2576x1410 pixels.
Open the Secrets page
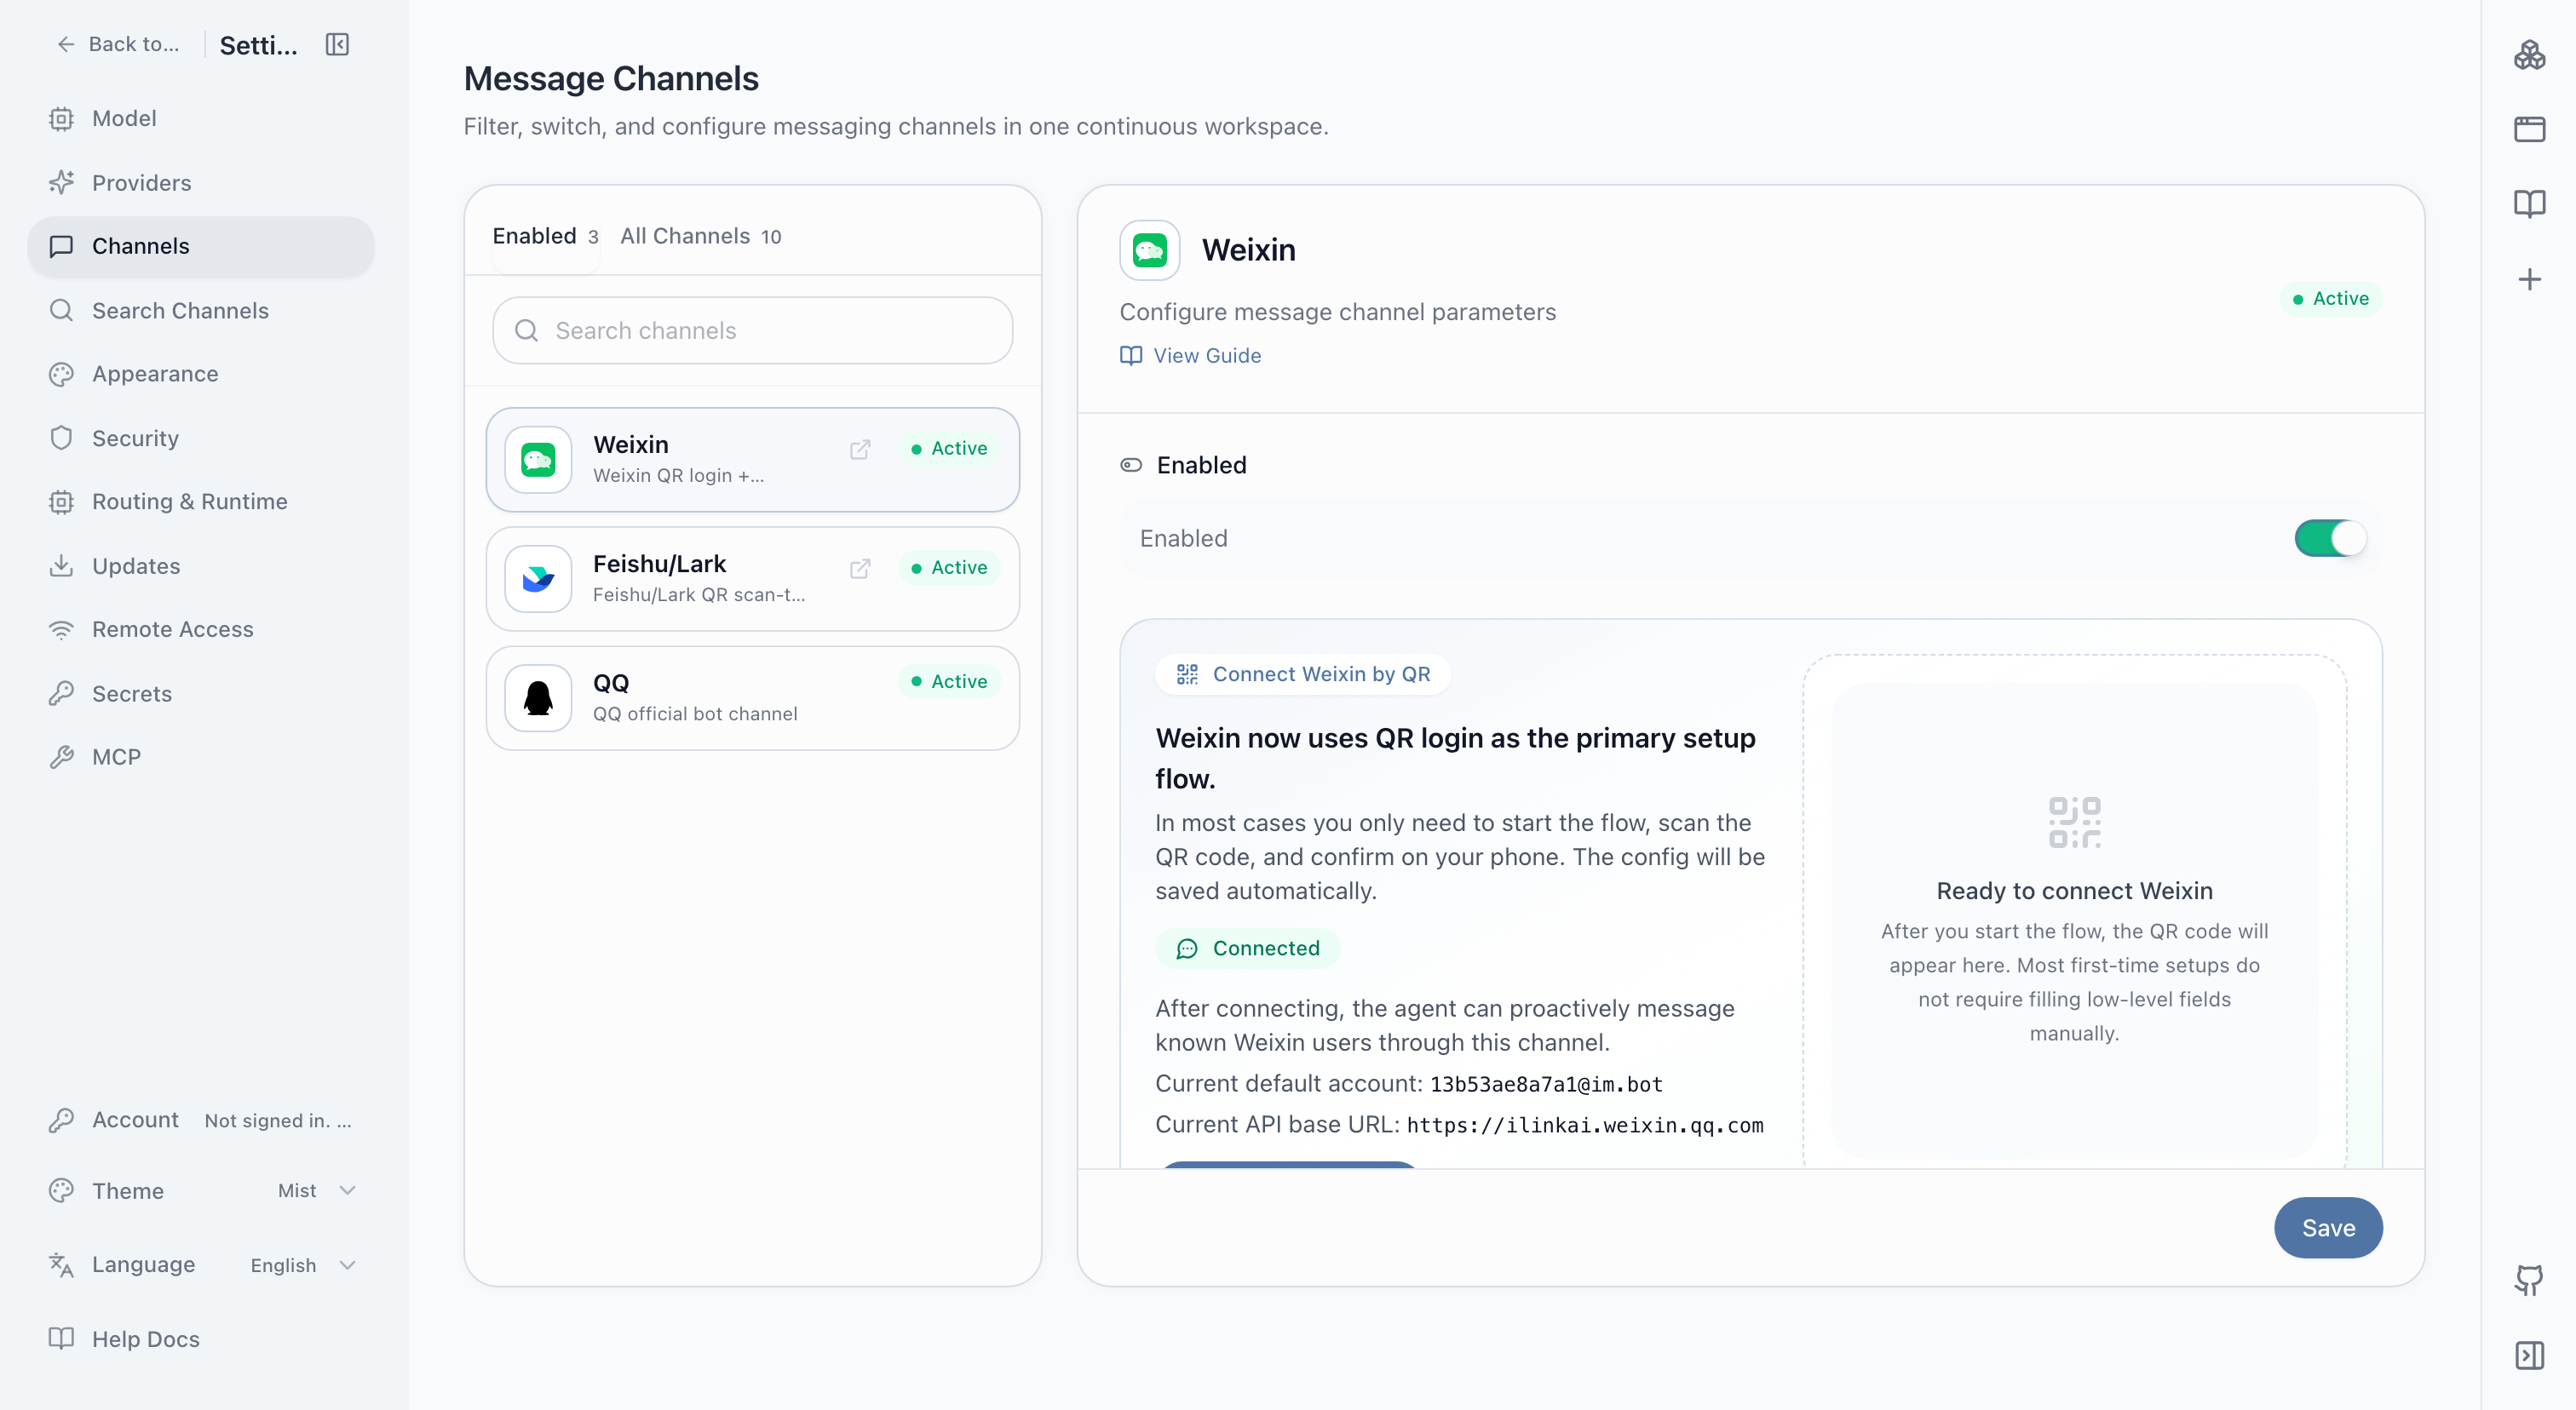[x=201, y=694]
